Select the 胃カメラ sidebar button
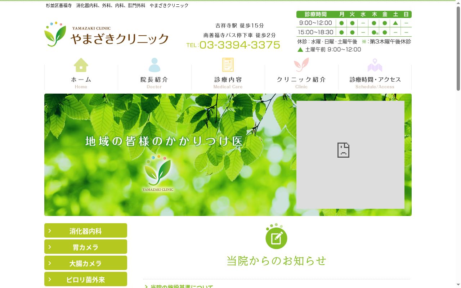The image size is (461, 288). 86,247
